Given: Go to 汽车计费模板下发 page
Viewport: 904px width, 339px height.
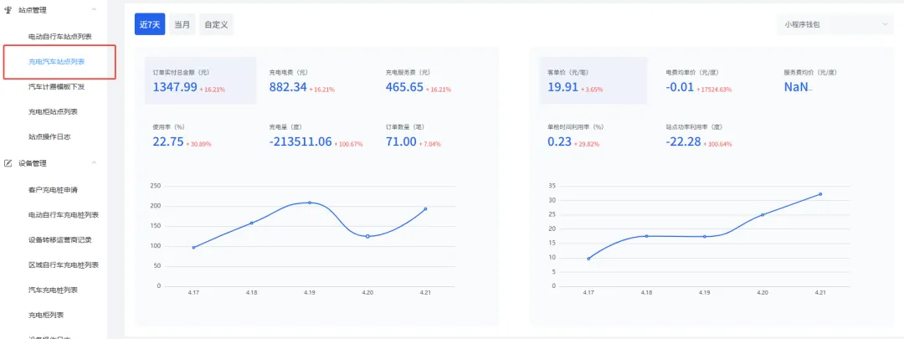Looking at the screenshot, I should (x=56, y=86).
